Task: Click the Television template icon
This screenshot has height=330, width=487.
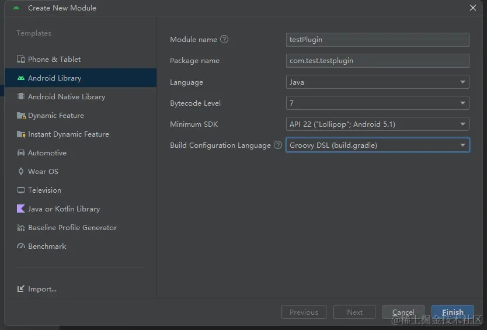Action: tap(21, 190)
